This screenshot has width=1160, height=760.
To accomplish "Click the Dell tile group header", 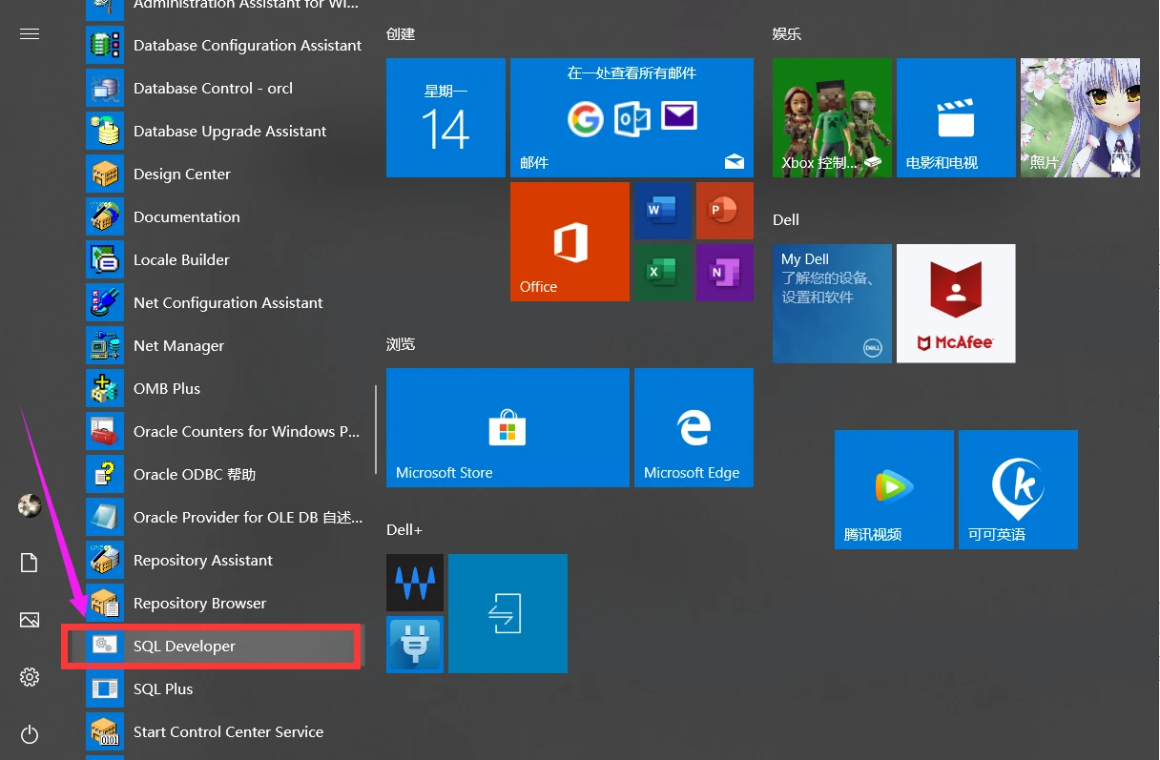I will 786,220.
